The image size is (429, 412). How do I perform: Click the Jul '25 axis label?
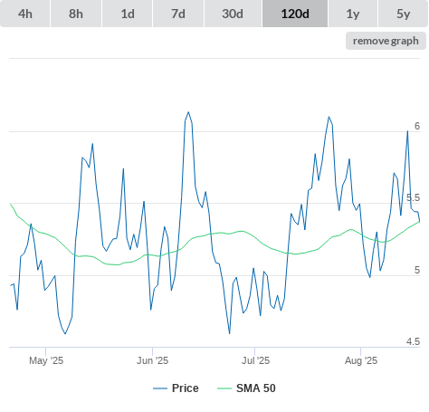[x=255, y=360]
